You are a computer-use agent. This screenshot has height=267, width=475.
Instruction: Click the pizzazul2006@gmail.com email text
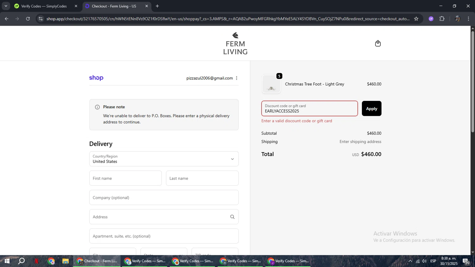click(209, 78)
